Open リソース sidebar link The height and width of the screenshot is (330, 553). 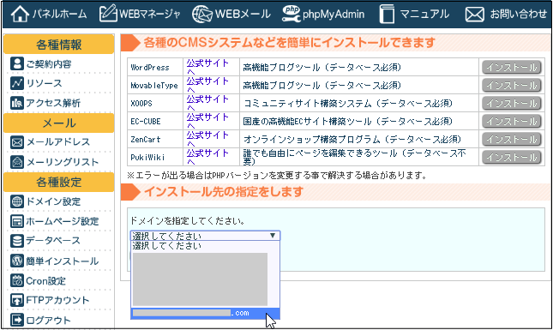[45, 83]
